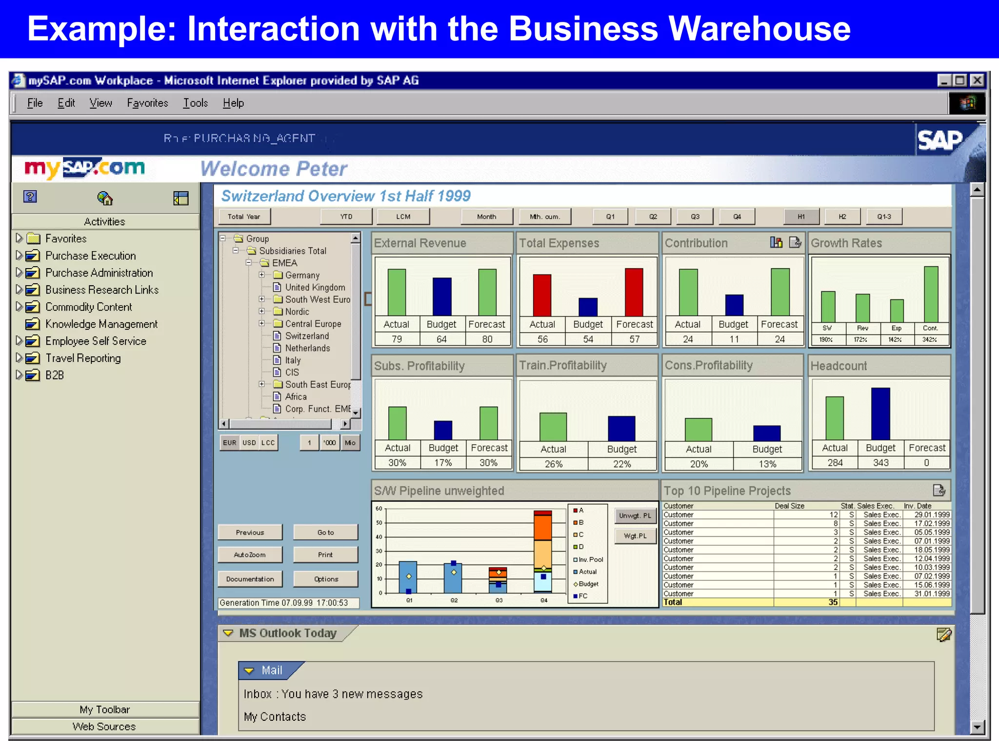Click the Windows logo icon in browser toolbar
This screenshot has height=749, width=999.
click(x=967, y=103)
